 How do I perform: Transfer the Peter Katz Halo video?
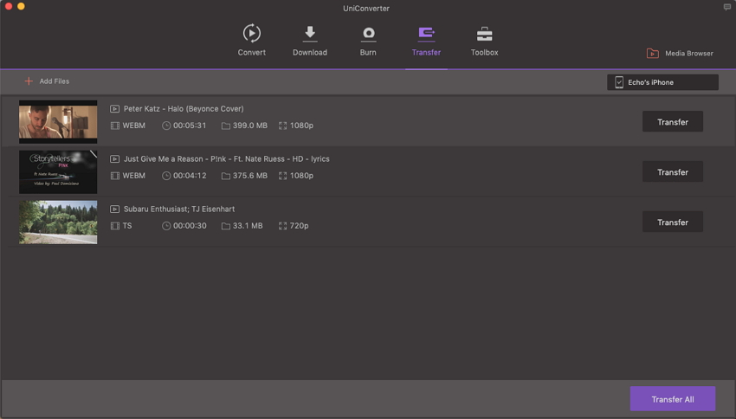(672, 122)
